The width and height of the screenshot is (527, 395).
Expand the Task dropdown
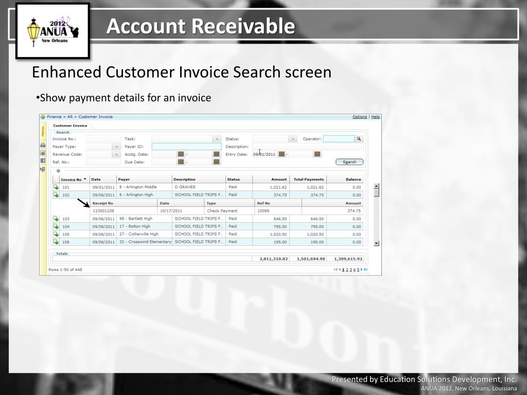pyautogui.click(x=217, y=139)
